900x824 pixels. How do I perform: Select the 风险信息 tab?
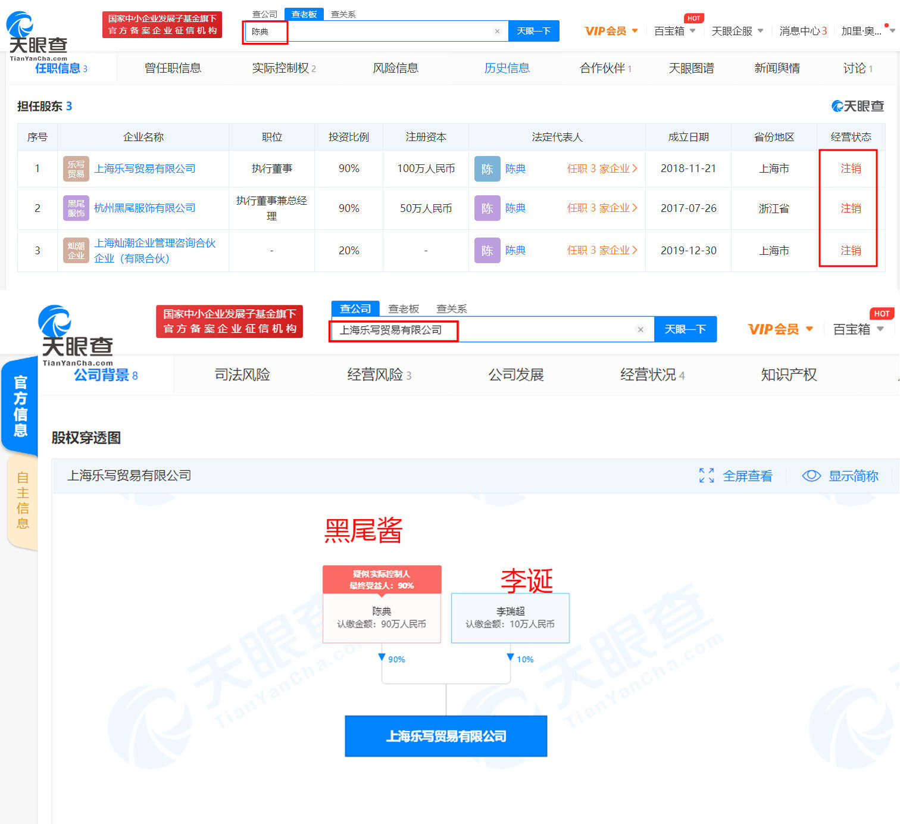[x=395, y=68]
